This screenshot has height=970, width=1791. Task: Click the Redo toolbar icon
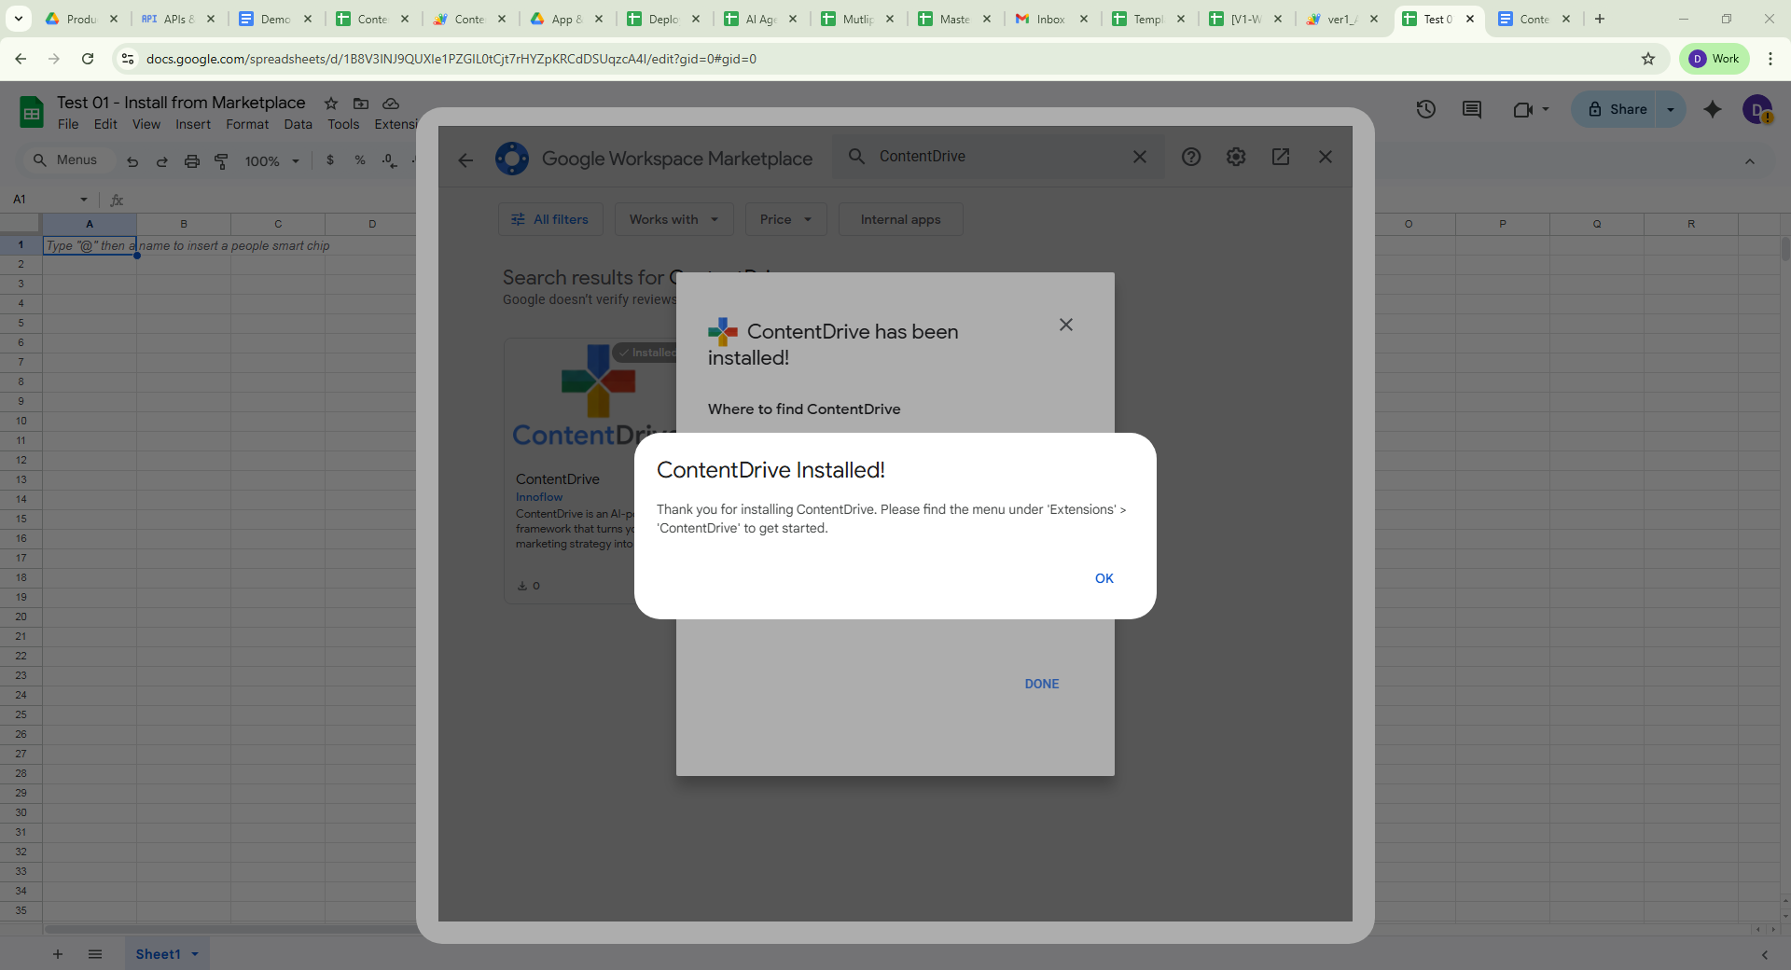click(x=162, y=161)
